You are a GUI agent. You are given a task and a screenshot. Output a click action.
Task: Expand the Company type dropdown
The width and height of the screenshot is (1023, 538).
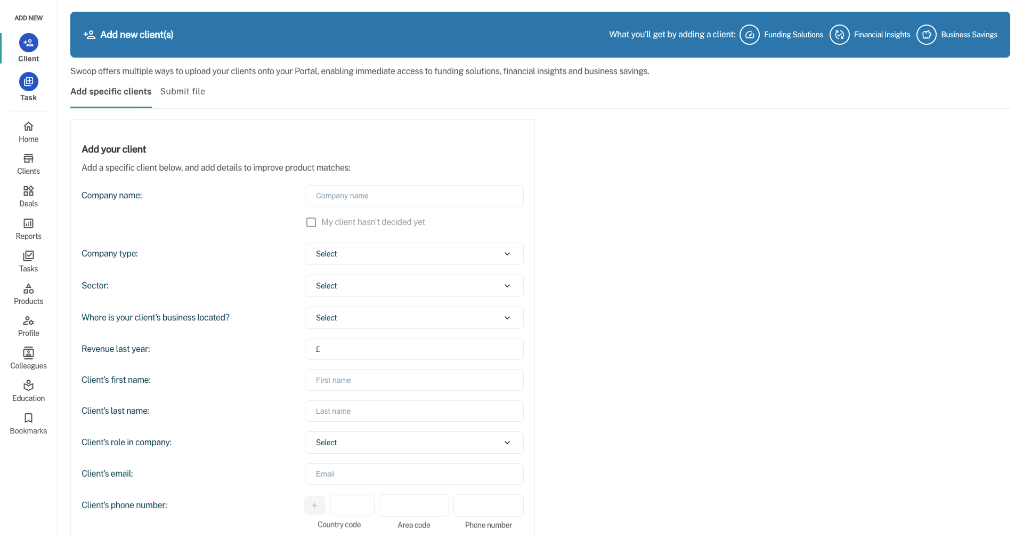pyautogui.click(x=414, y=254)
